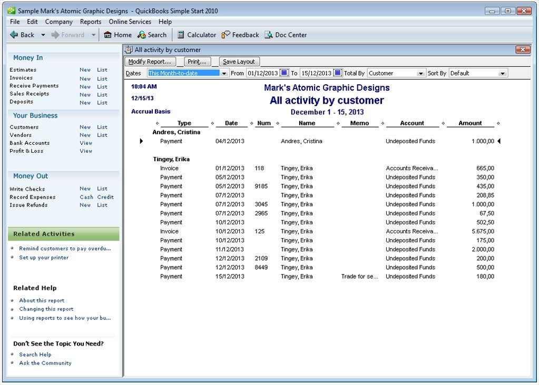Click the Print button

(197, 62)
